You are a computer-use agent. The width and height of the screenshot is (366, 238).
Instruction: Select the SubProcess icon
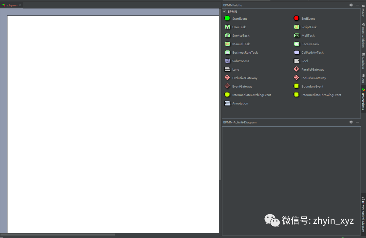point(227,61)
